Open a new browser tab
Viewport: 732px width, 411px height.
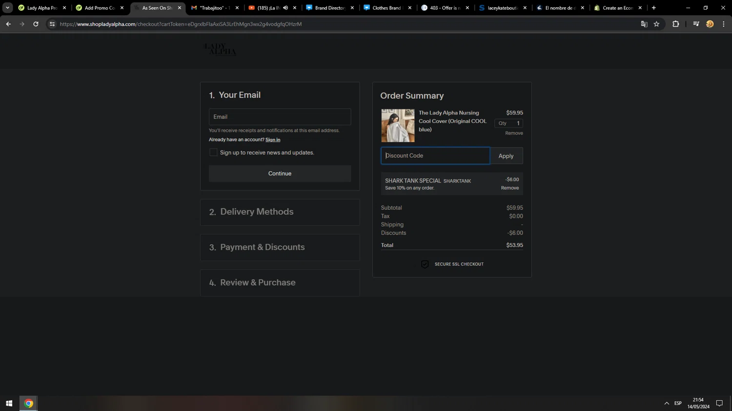tap(654, 8)
